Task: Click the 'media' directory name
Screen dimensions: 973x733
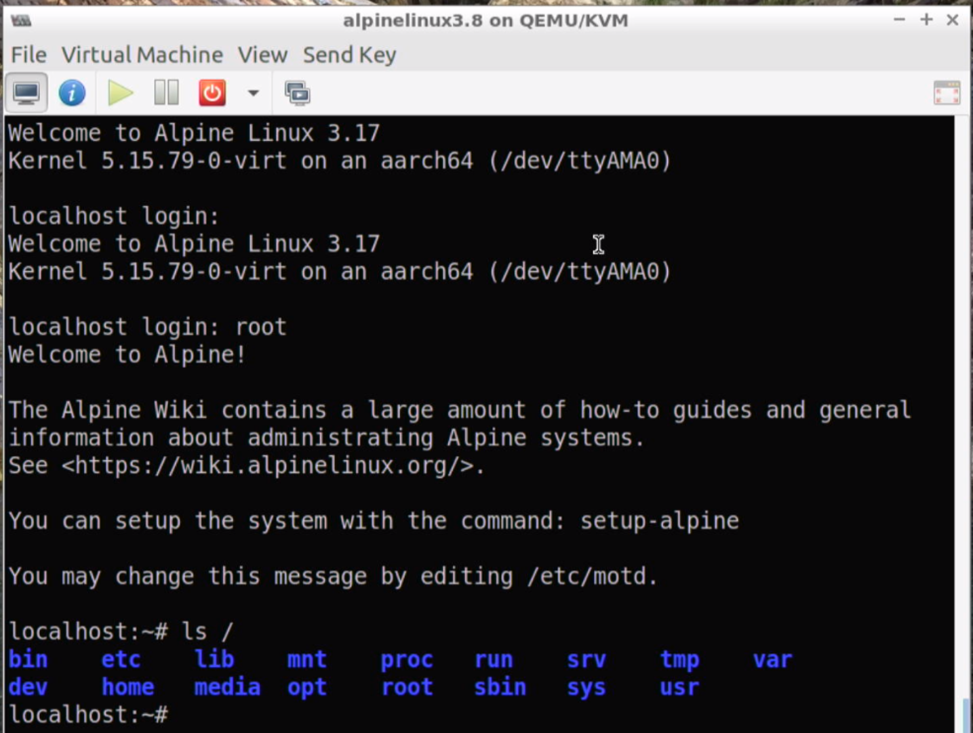Action: (x=227, y=687)
